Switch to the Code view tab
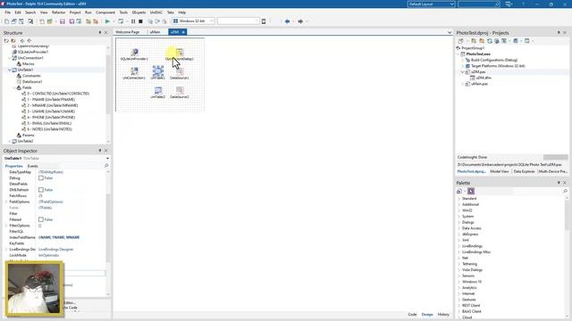The width and height of the screenshot is (572, 321). click(x=412, y=315)
